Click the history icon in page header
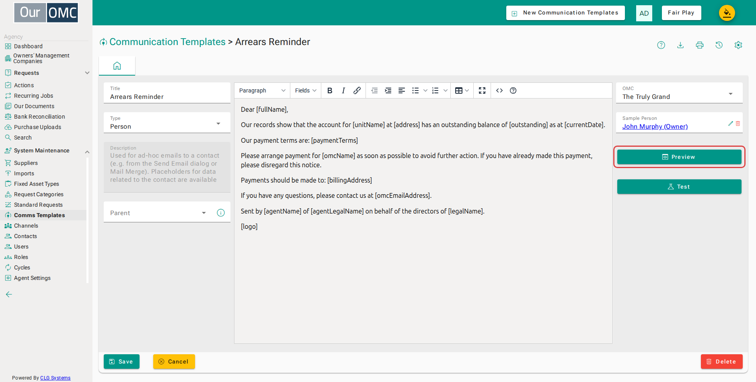The image size is (756, 382). (719, 45)
